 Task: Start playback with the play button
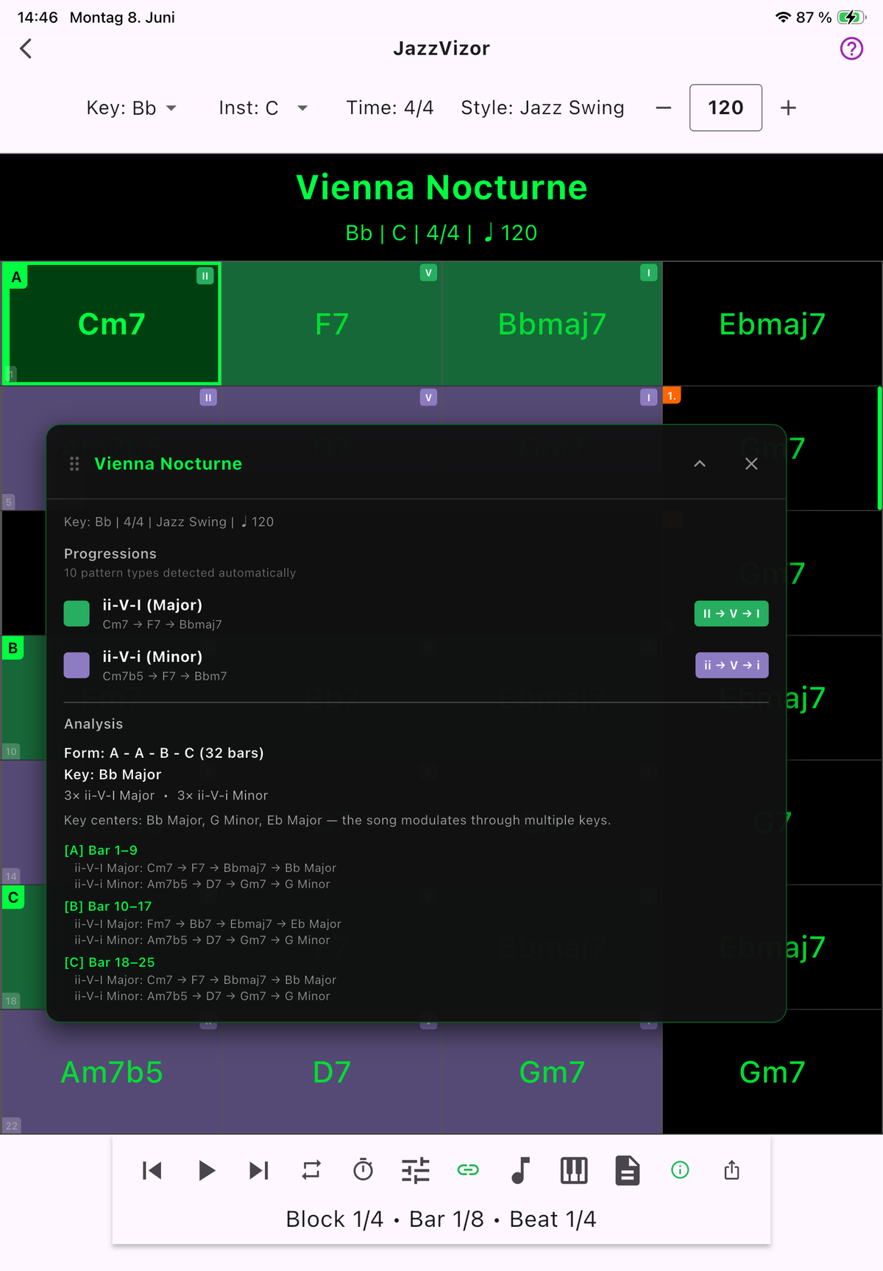pos(207,1170)
